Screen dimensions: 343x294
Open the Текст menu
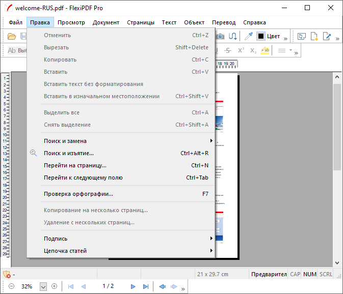point(169,22)
